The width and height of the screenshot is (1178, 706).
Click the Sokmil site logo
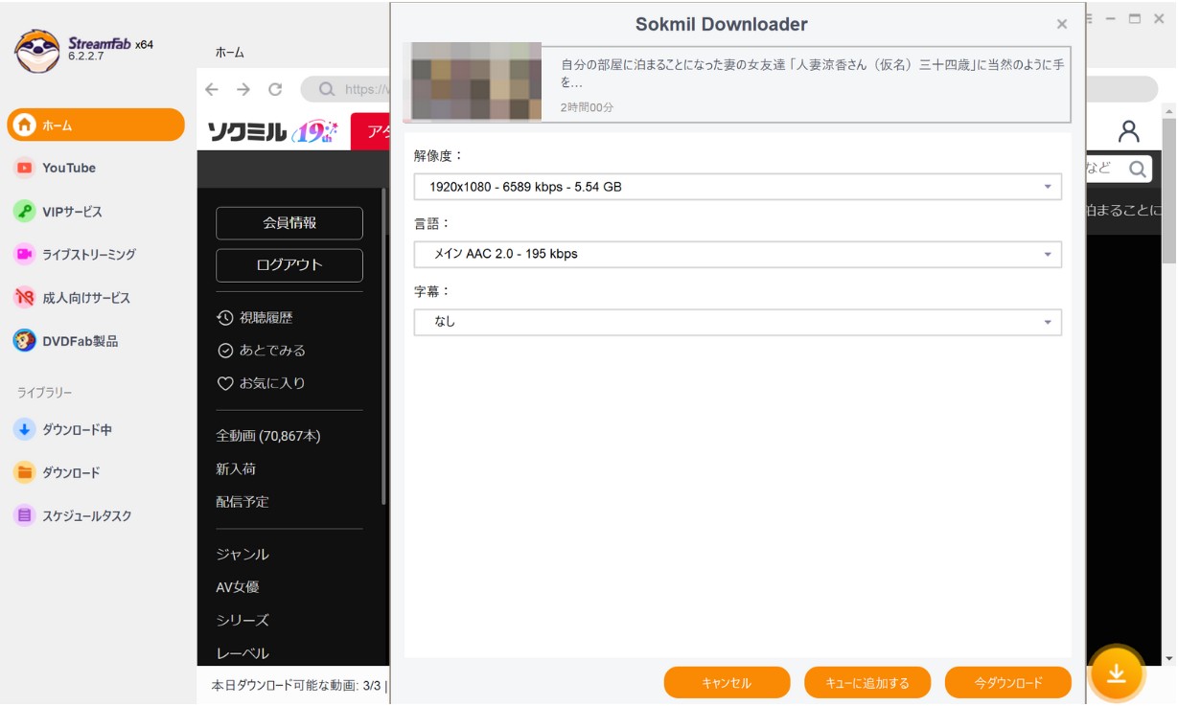(x=272, y=131)
